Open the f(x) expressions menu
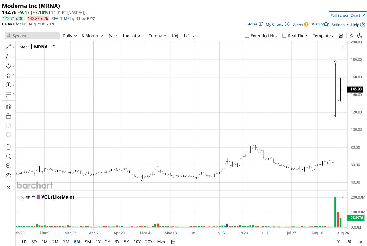The height and width of the screenshot is (246, 367). 175,36
